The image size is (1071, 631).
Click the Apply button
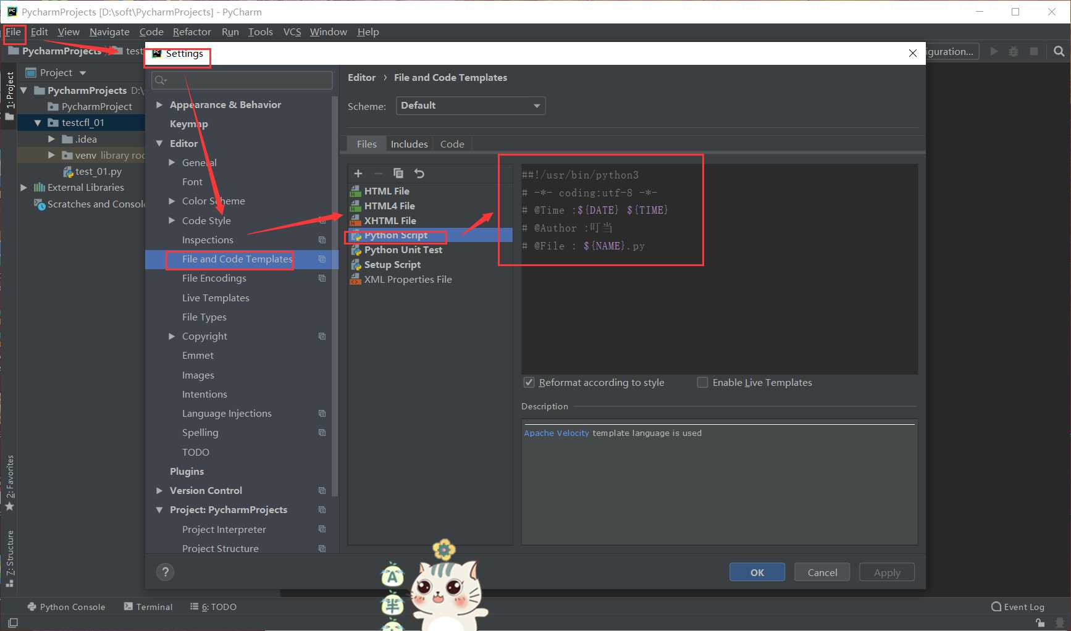click(x=887, y=572)
